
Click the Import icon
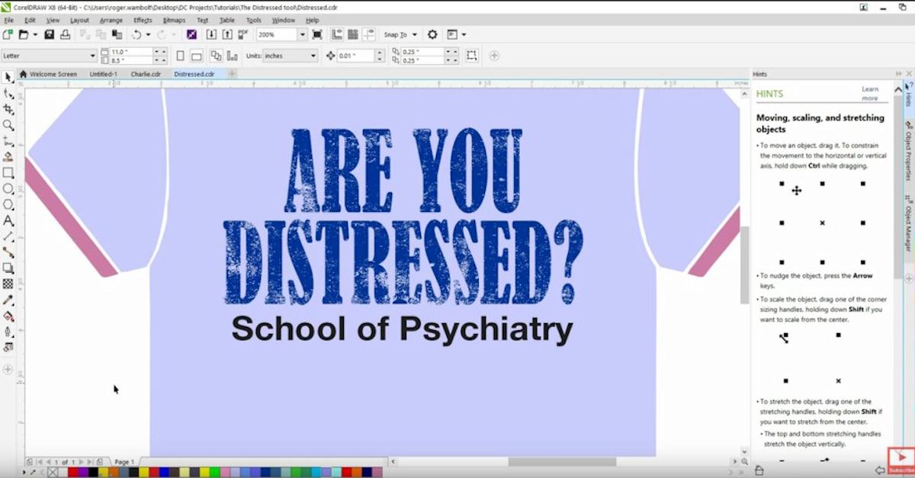click(x=211, y=35)
